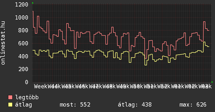The image size is (215, 112).
Task: Click the 0 y-axis origin label
Action: click(27, 82)
